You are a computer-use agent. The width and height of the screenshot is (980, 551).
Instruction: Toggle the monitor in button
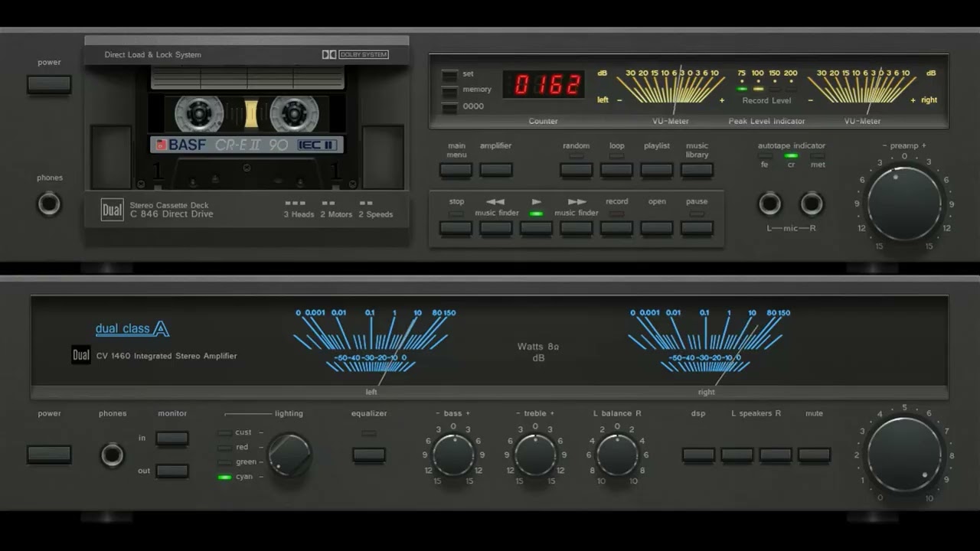point(172,439)
